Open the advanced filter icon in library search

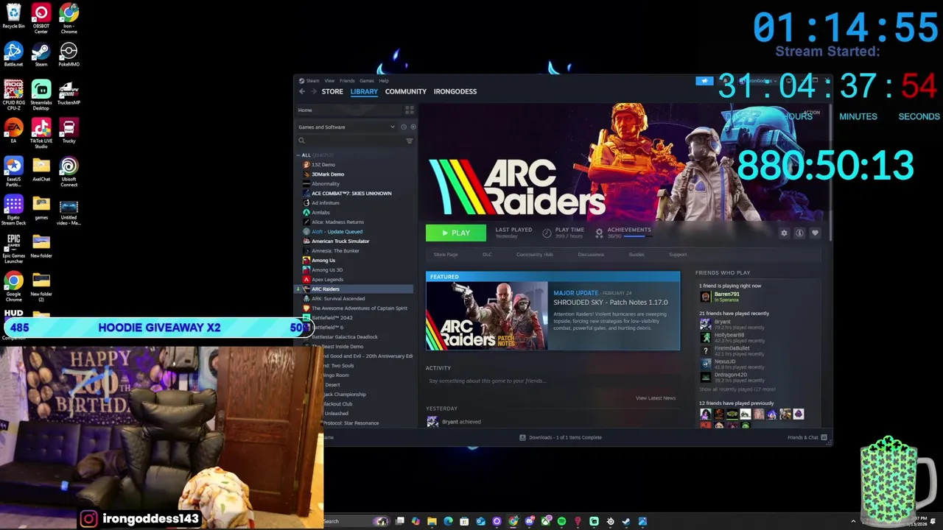(410, 141)
